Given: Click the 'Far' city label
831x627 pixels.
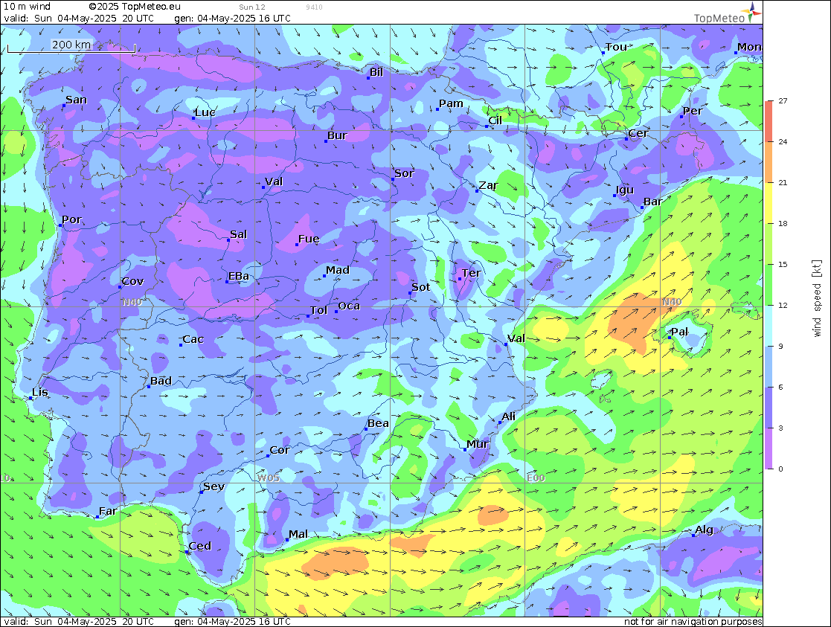Looking at the screenshot, I should 108,510.
